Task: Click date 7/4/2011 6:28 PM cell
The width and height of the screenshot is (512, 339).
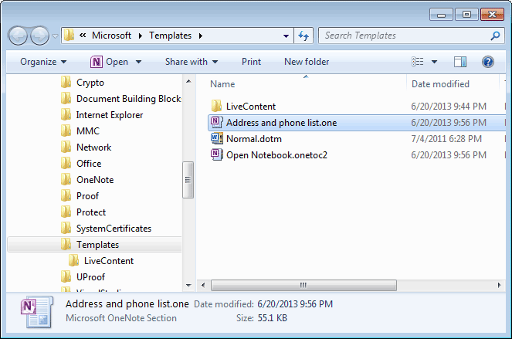Action: click(446, 139)
